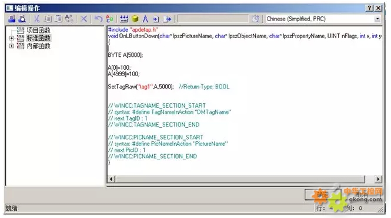This screenshot has height=218, width=391.
Task: Click the Paste clipboard icon
Action: coord(59,19)
